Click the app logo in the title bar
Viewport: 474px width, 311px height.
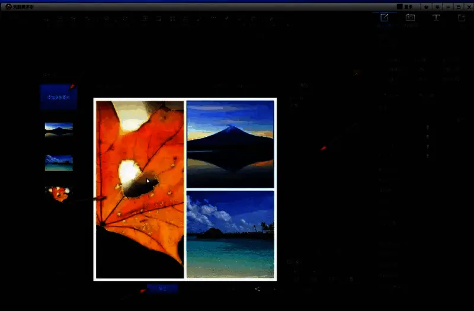[8, 7]
